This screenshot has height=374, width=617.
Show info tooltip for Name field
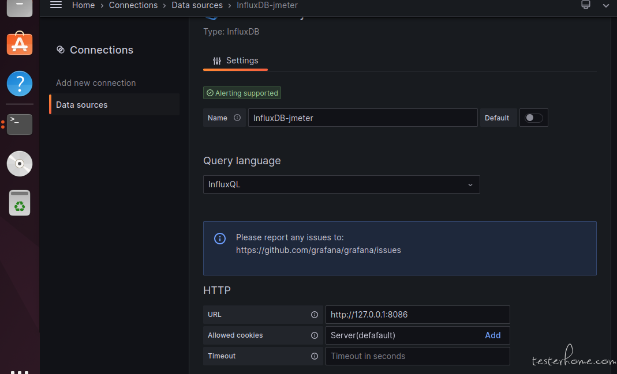tap(237, 118)
